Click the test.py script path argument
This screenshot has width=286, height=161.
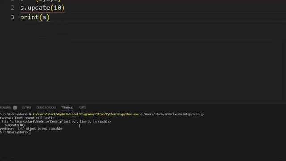tap(172, 114)
